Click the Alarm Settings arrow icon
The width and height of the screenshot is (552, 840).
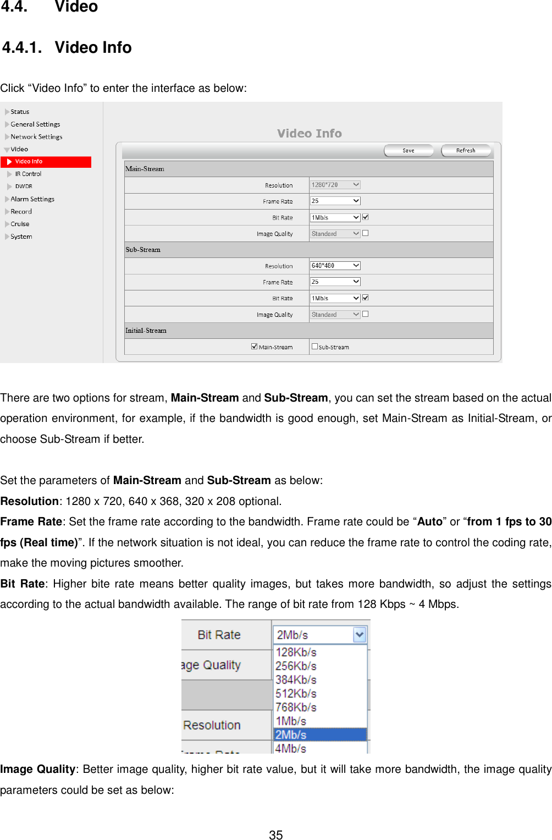6,199
